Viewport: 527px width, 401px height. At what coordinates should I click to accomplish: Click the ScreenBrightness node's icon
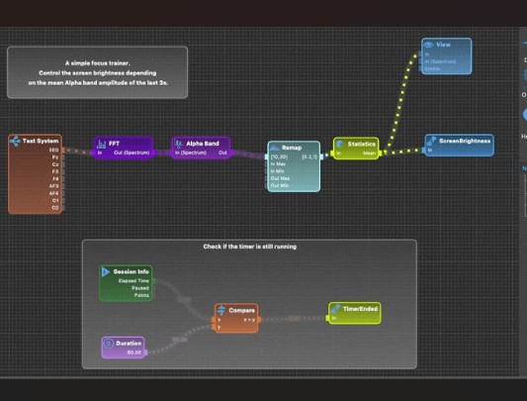pyautogui.click(x=431, y=141)
